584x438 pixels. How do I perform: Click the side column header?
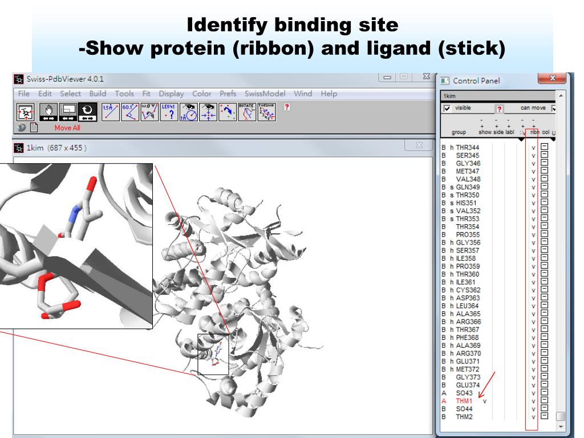click(x=498, y=132)
